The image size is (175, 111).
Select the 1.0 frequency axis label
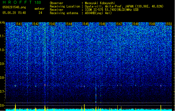tap(3, 50)
